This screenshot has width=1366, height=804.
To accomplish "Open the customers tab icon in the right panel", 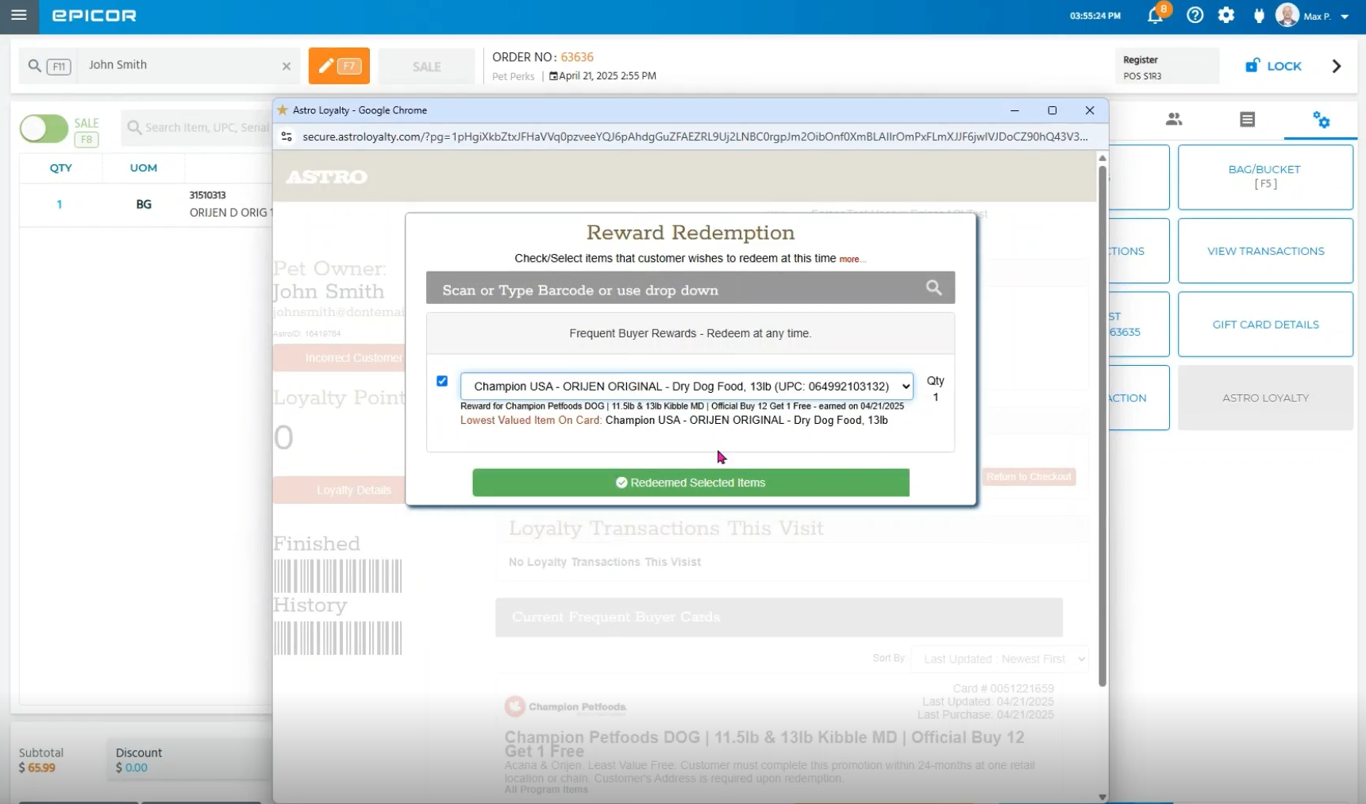I will coord(1174,120).
